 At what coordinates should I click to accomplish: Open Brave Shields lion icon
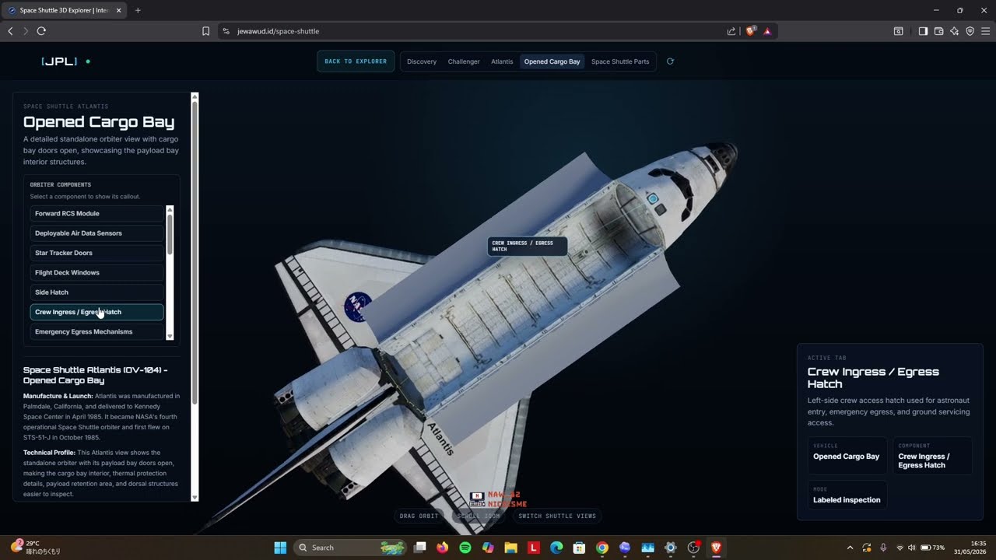[750, 31]
